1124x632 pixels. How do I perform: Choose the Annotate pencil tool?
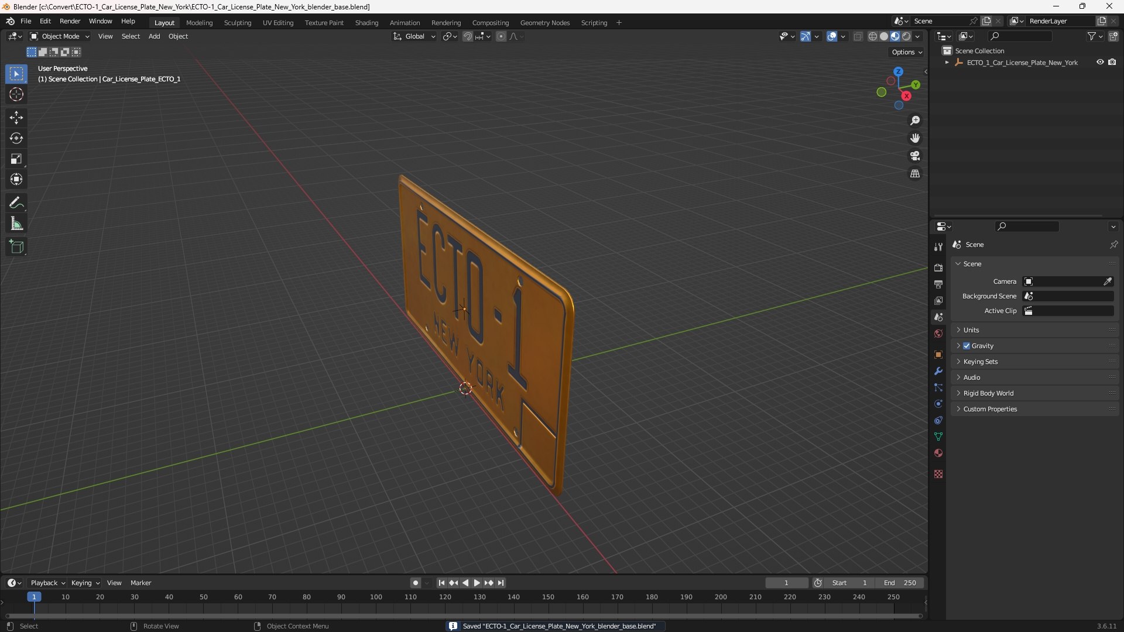[16, 203]
